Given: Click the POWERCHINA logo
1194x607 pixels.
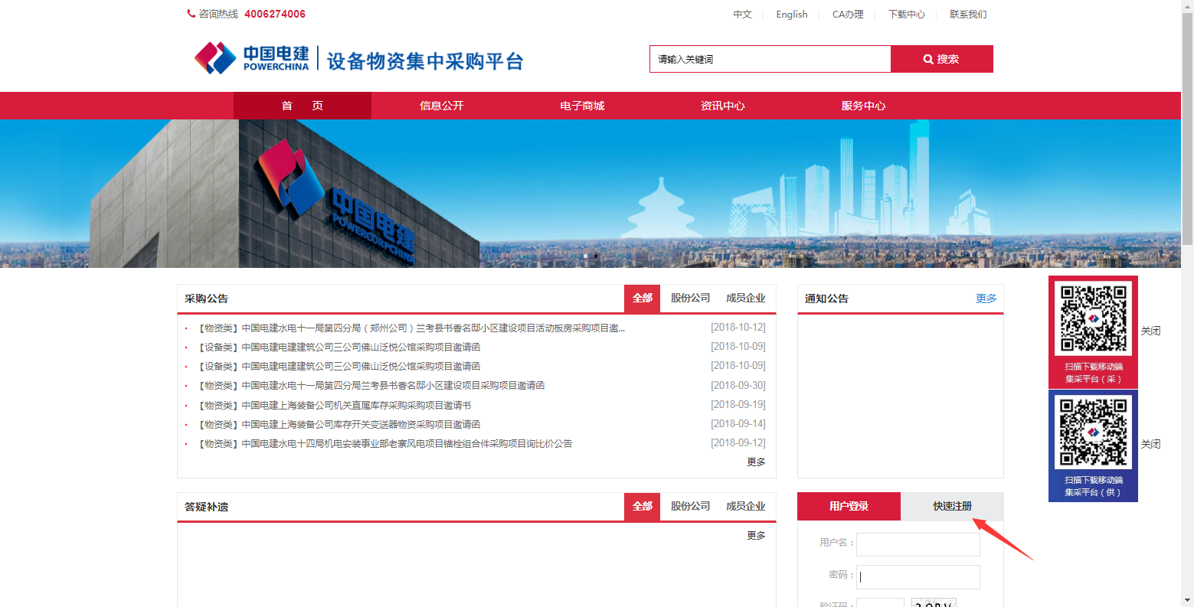Looking at the screenshot, I should tap(252, 58).
